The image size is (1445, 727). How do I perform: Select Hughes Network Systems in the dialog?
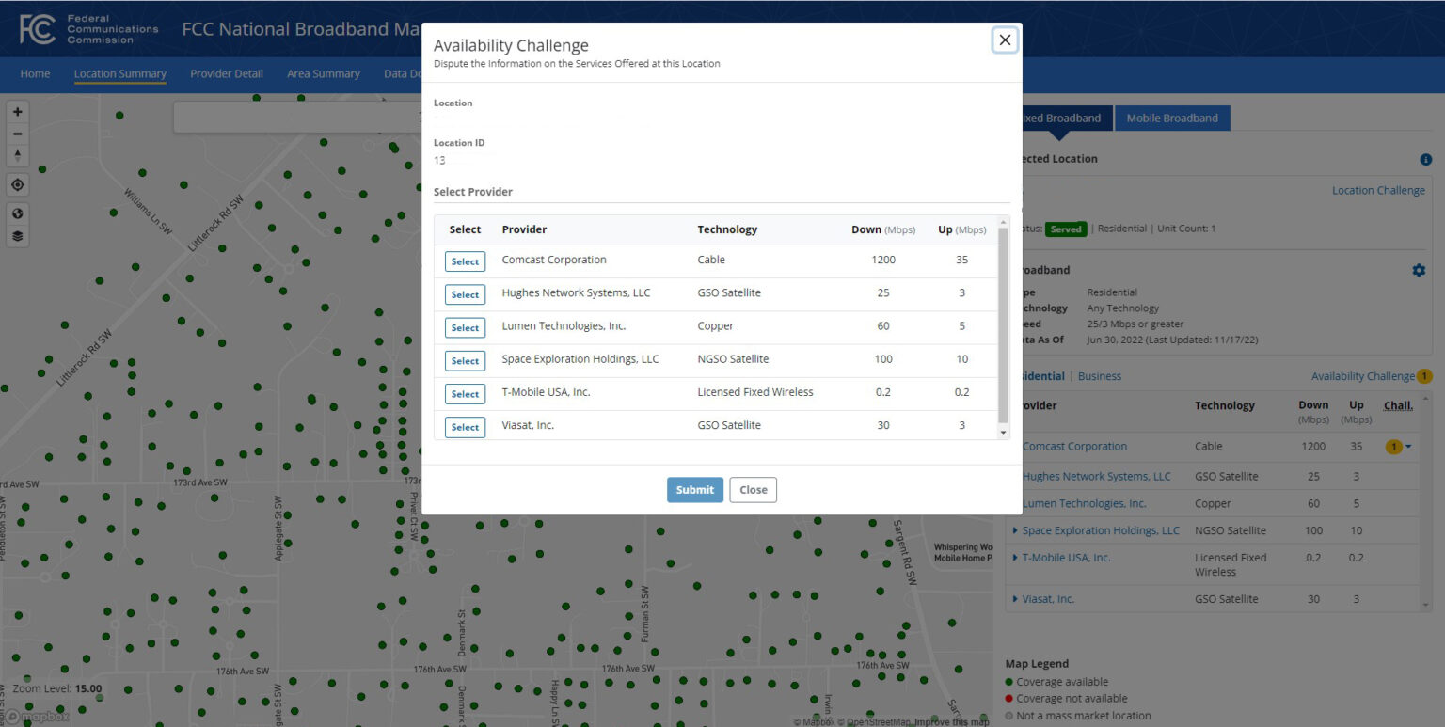coord(465,294)
